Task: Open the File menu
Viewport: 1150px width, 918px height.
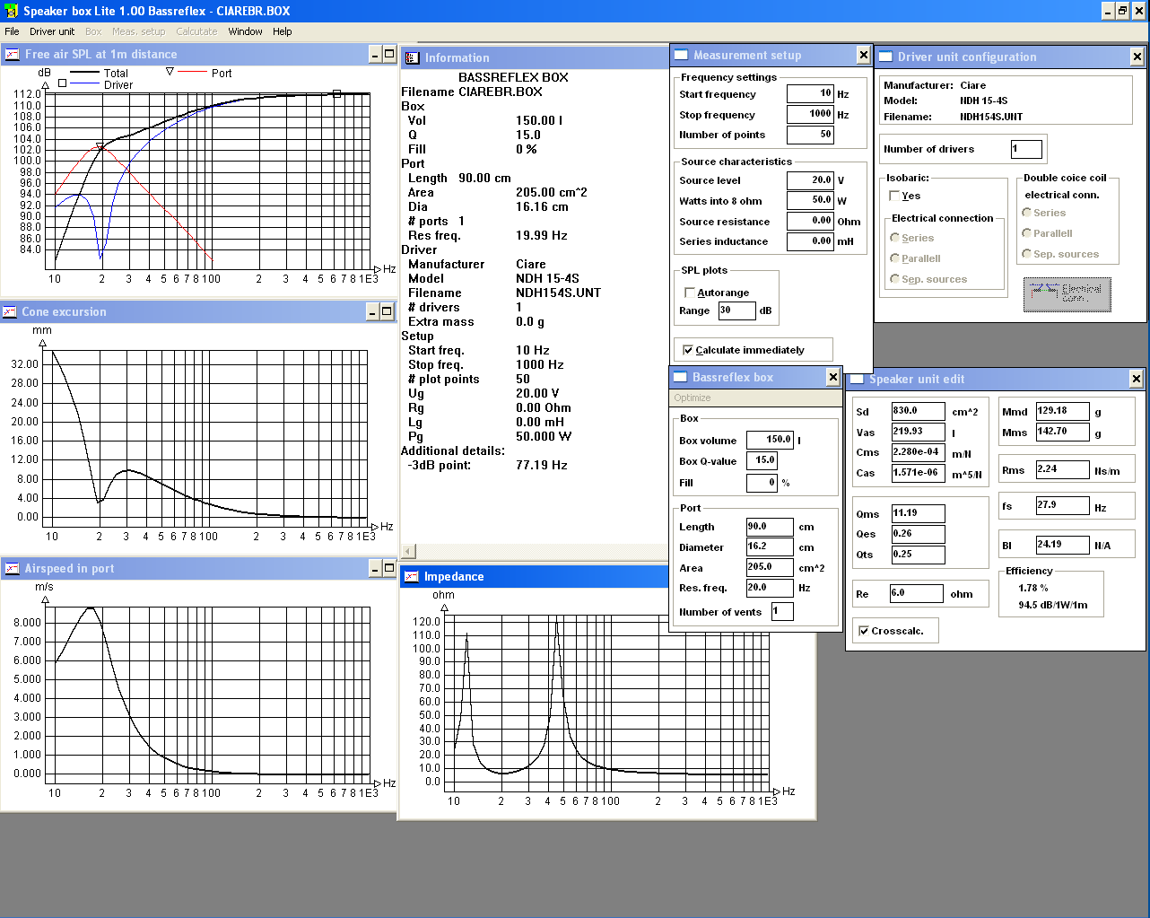Action: (x=12, y=31)
